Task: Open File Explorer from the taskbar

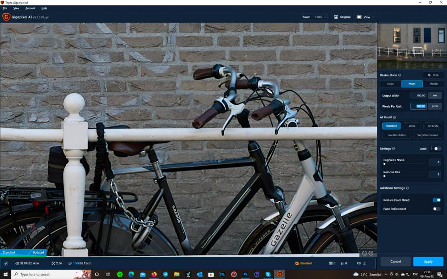Action: point(177,275)
